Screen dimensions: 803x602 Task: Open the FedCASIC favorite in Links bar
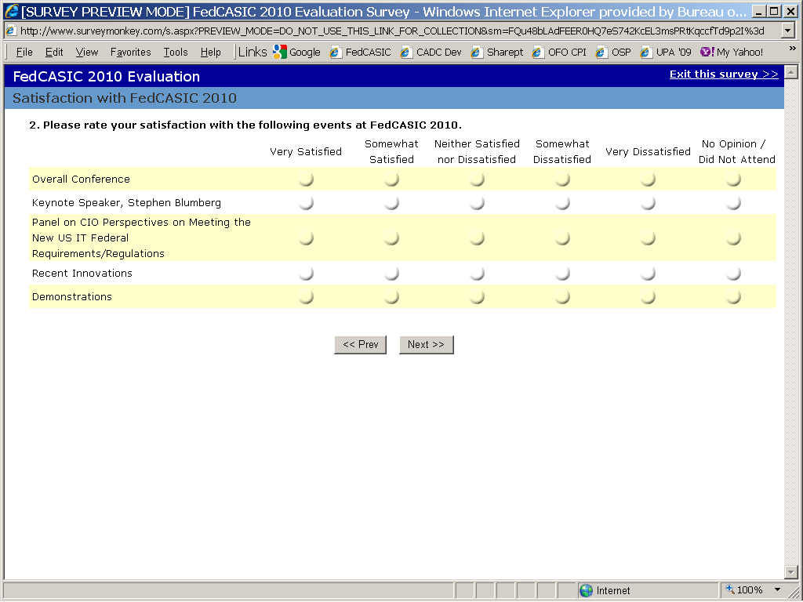click(x=361, y=52)
